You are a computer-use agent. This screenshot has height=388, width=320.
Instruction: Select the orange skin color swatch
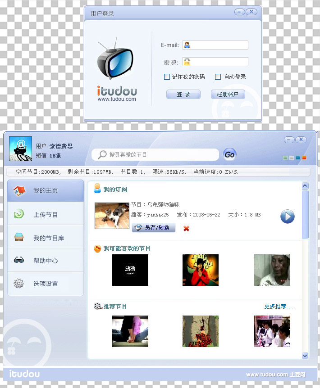[x=304, y=158]
